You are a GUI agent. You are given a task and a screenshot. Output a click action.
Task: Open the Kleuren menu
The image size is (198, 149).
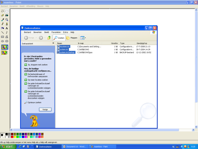pos(40,6)
